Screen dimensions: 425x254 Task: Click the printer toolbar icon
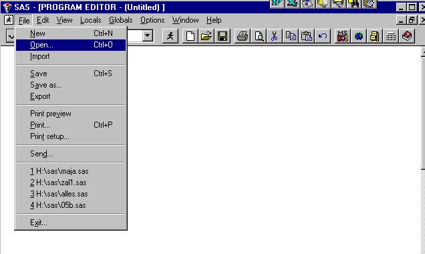coord(243,36)
